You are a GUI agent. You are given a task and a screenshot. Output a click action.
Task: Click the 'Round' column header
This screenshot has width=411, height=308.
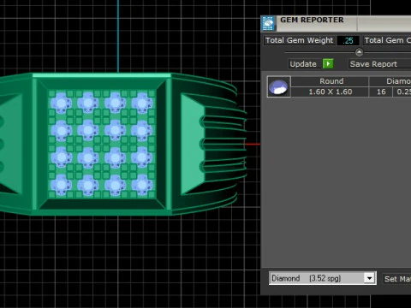pos(331,81)
